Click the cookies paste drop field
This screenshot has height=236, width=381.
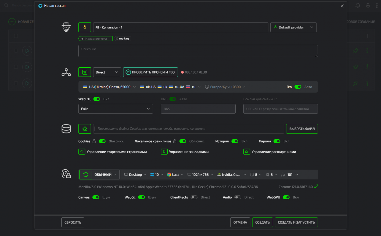point(189,129)
